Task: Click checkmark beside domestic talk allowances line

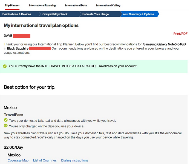Action: (x=6, y=120)
